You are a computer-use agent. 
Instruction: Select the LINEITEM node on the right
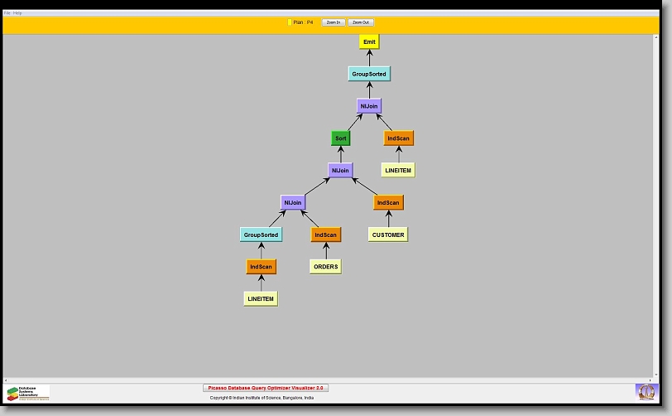click(x=398, y=170)
